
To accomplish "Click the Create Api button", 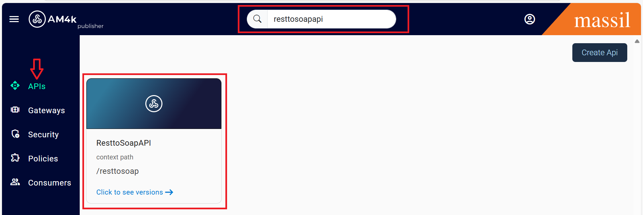I will click(x=599, y=53).
